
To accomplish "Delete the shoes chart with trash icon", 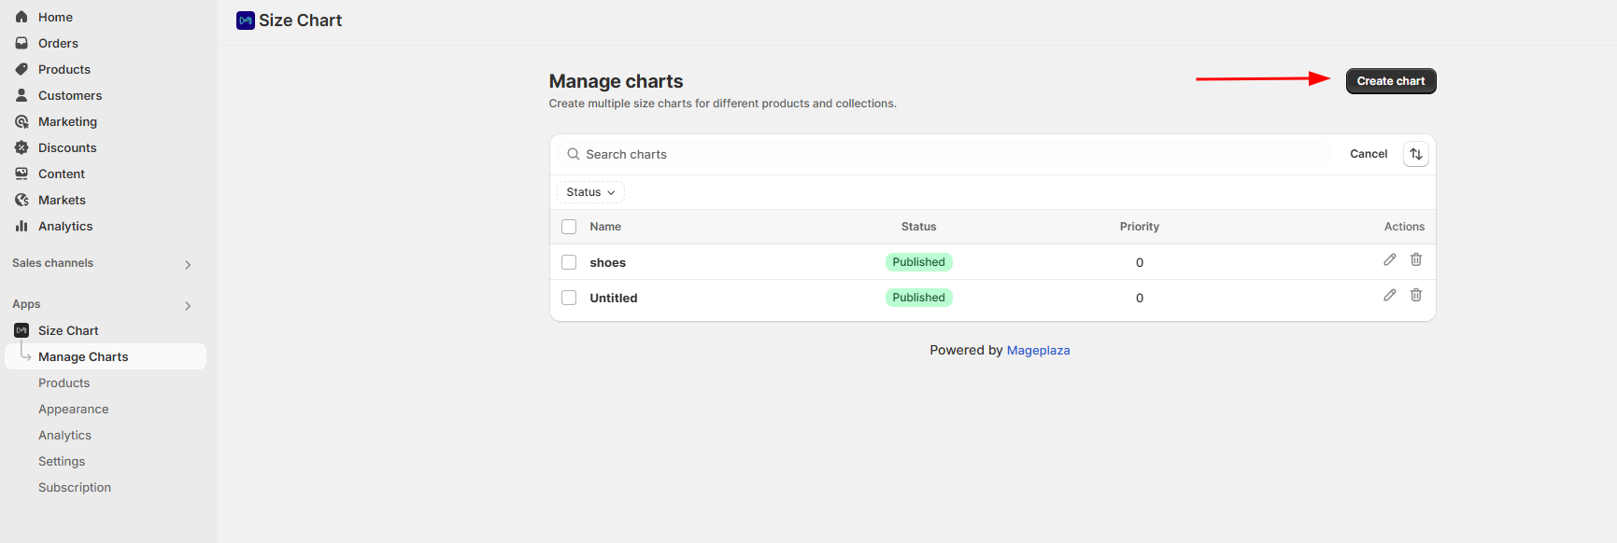I will pos(1416,260).
